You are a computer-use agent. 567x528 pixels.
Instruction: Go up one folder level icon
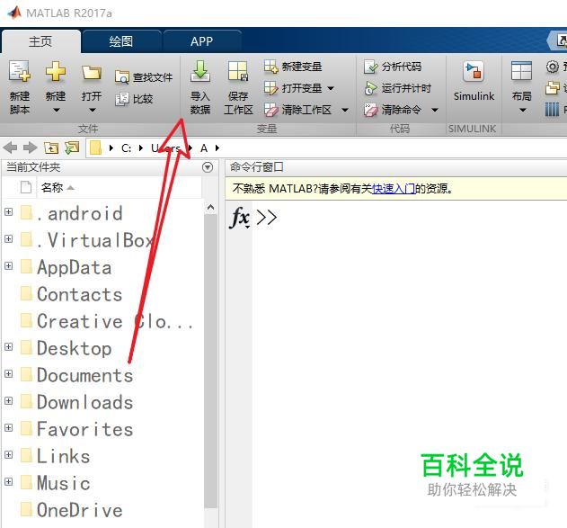pyautogui.click(x=51, y=148)
